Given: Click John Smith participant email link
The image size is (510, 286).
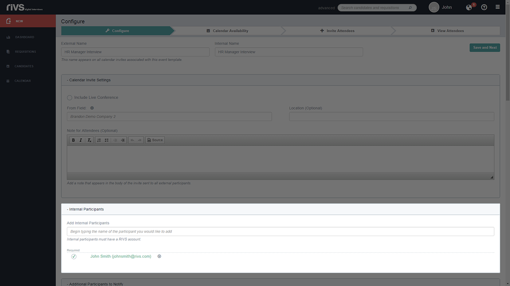Looking at the screenshot, I should [121, 256].
